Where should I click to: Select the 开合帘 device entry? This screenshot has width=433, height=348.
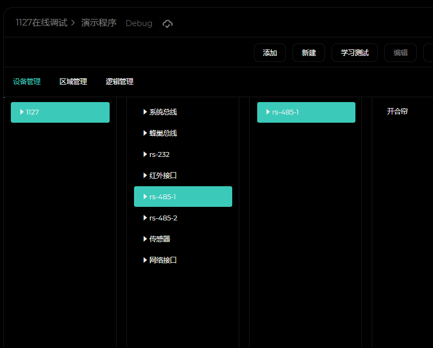click(397, 111)
